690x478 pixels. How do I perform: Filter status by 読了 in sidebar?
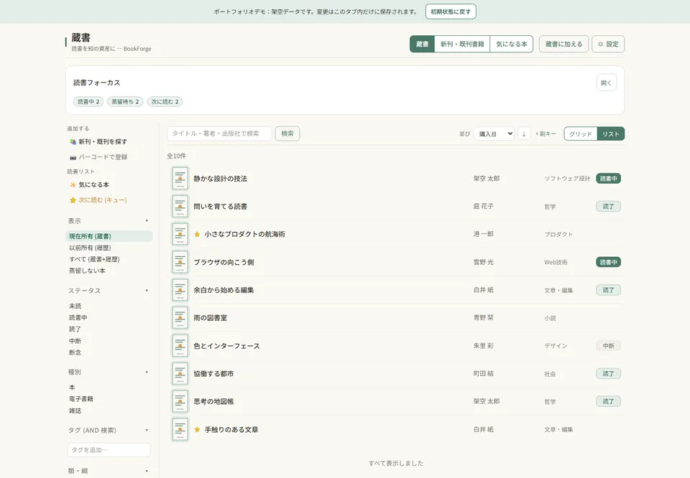point(75,329)
